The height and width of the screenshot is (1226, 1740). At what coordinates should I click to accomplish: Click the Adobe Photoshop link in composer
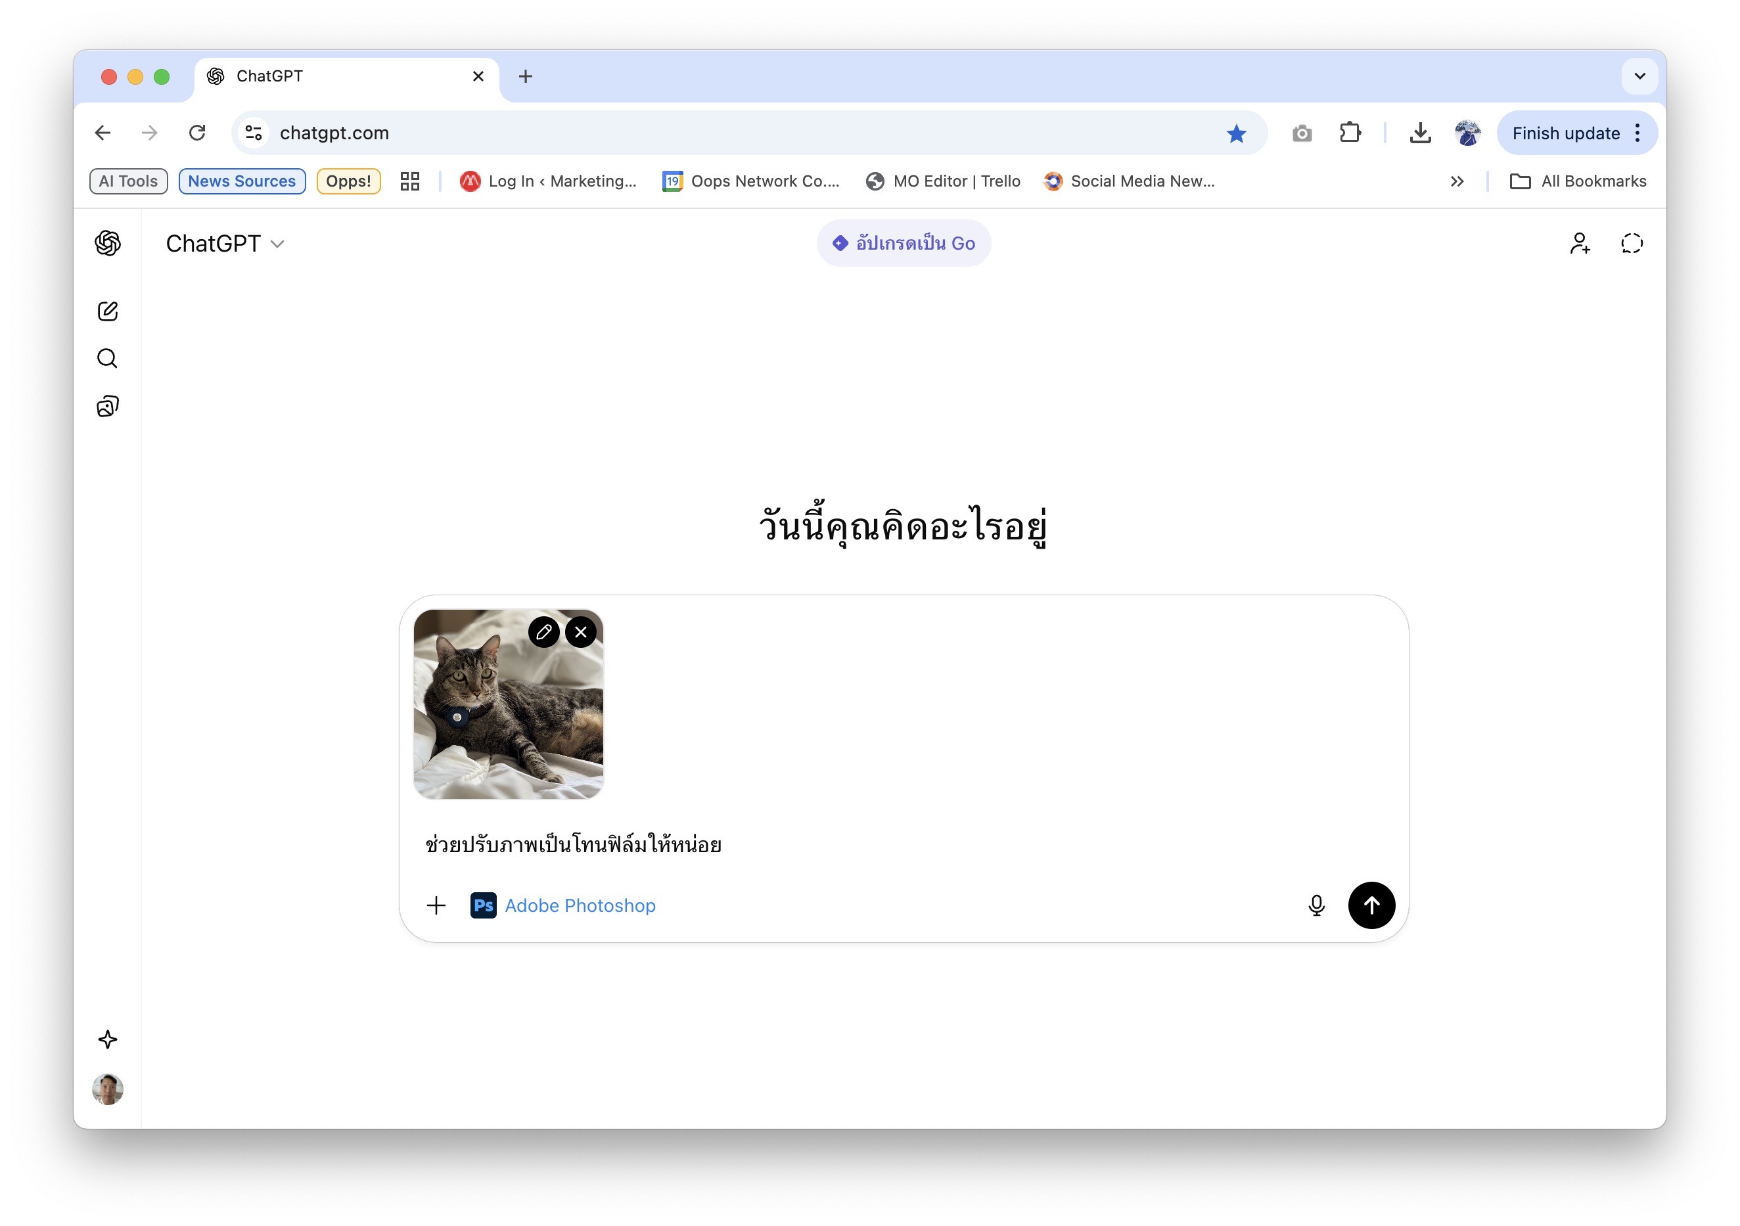coord(579,905)
